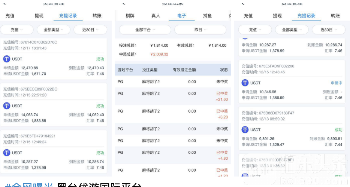Click USDT icon in record 675EECE89F0022BC
This screenshot has height=187, width=350.
click(x=6, y=106)
